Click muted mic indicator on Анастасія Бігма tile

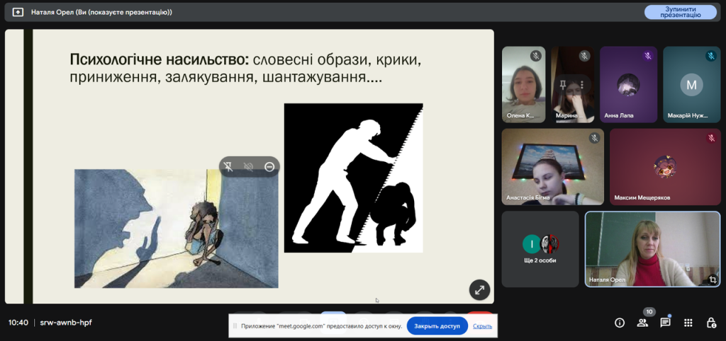(594, 138)
